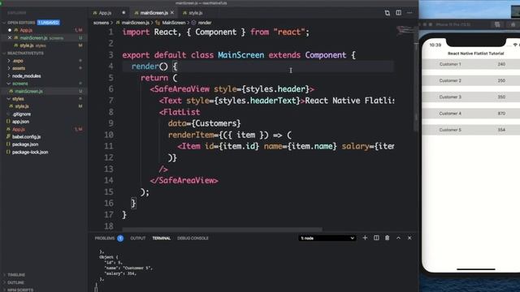Open style.js in the Open Editors list
The image size is (520, 292).
27,45
